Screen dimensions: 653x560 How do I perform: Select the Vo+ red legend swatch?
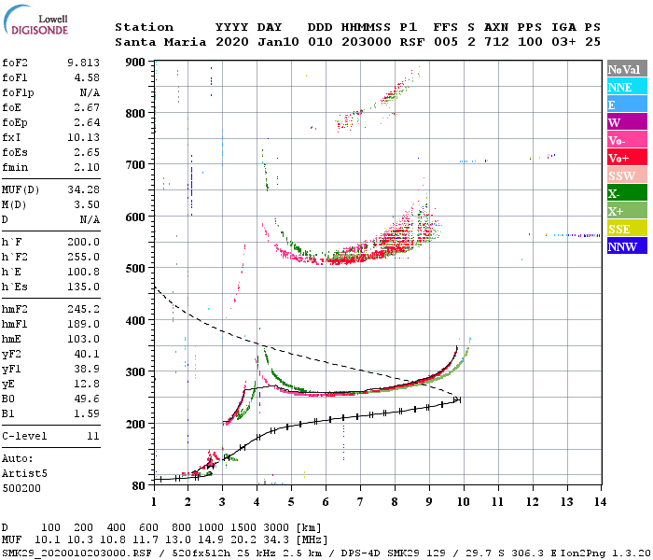(x=627, y=158)
